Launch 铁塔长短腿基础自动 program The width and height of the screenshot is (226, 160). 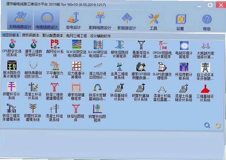click(x=97, y=92)
